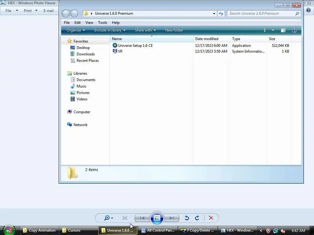Expand the address bar folder breadcrumb arrow
Viewport: 314px width, 235px height.
(x=91, y=13)
